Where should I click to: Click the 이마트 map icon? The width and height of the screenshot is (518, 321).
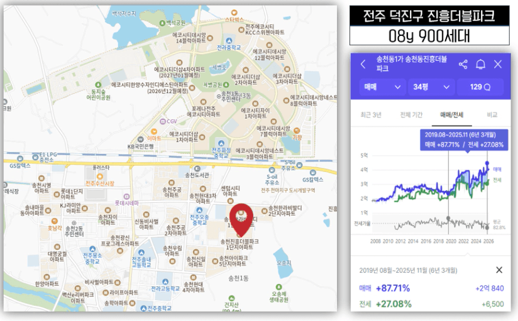click(x=154, y=132)
